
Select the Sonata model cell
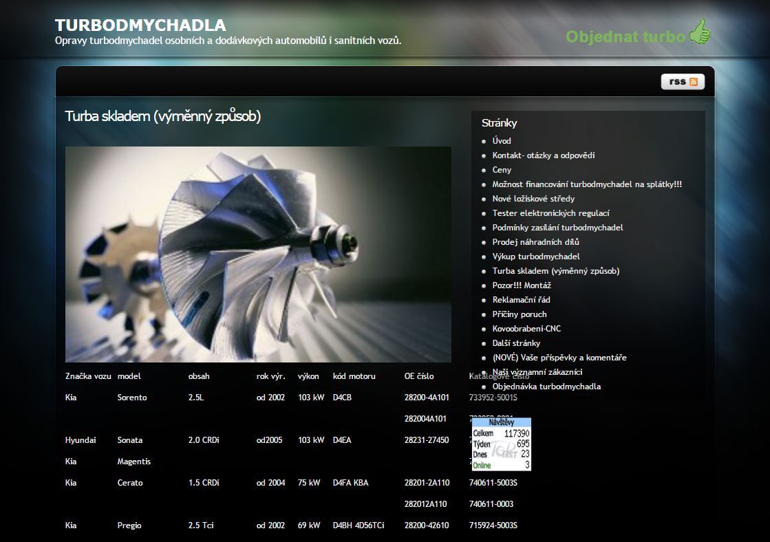129,440
